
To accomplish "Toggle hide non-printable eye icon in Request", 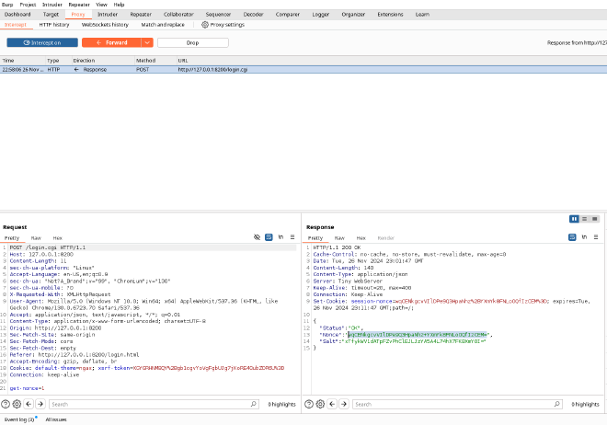I will 257,237.
